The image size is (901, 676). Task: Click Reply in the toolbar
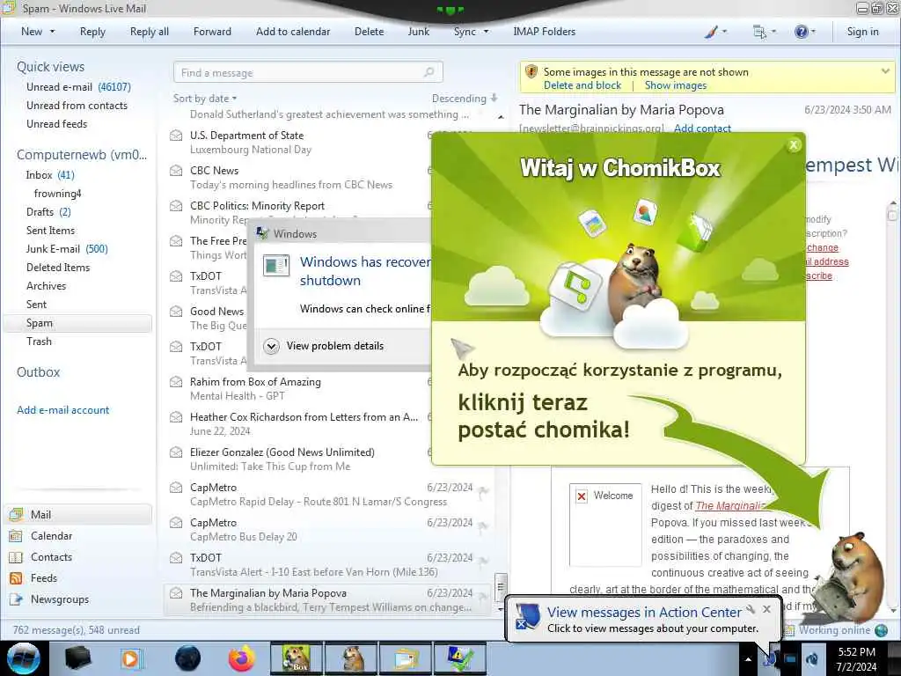coord(92,32)
